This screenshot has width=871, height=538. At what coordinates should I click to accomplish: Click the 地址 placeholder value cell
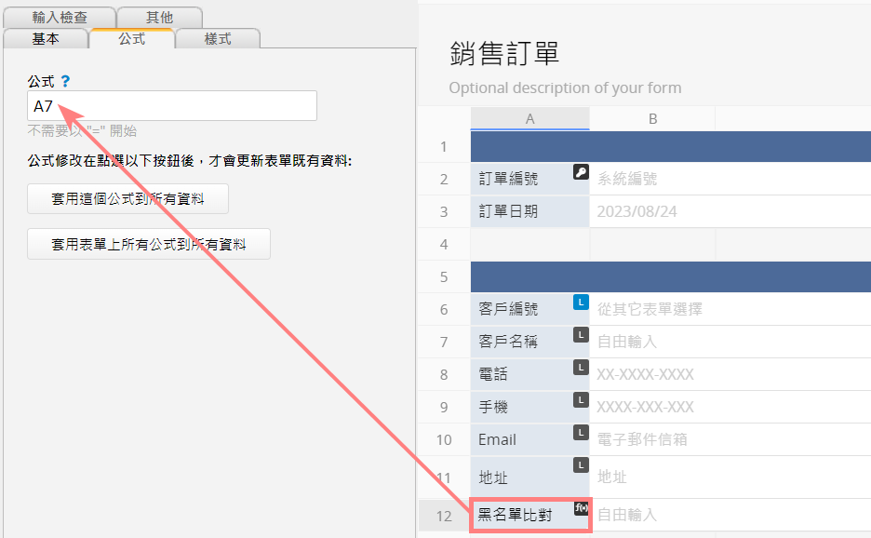click(730, 477)
